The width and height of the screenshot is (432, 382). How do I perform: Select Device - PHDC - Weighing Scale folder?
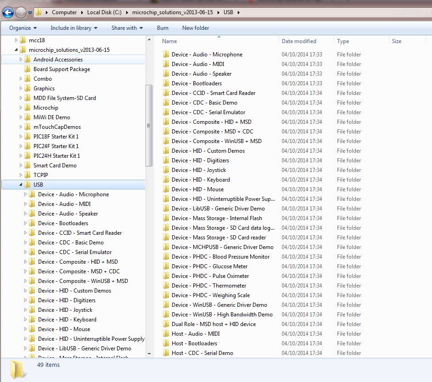point(210,295)
